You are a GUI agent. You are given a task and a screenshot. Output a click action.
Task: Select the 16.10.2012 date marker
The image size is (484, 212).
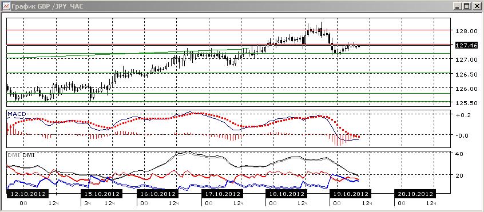(x=157, y=194)
